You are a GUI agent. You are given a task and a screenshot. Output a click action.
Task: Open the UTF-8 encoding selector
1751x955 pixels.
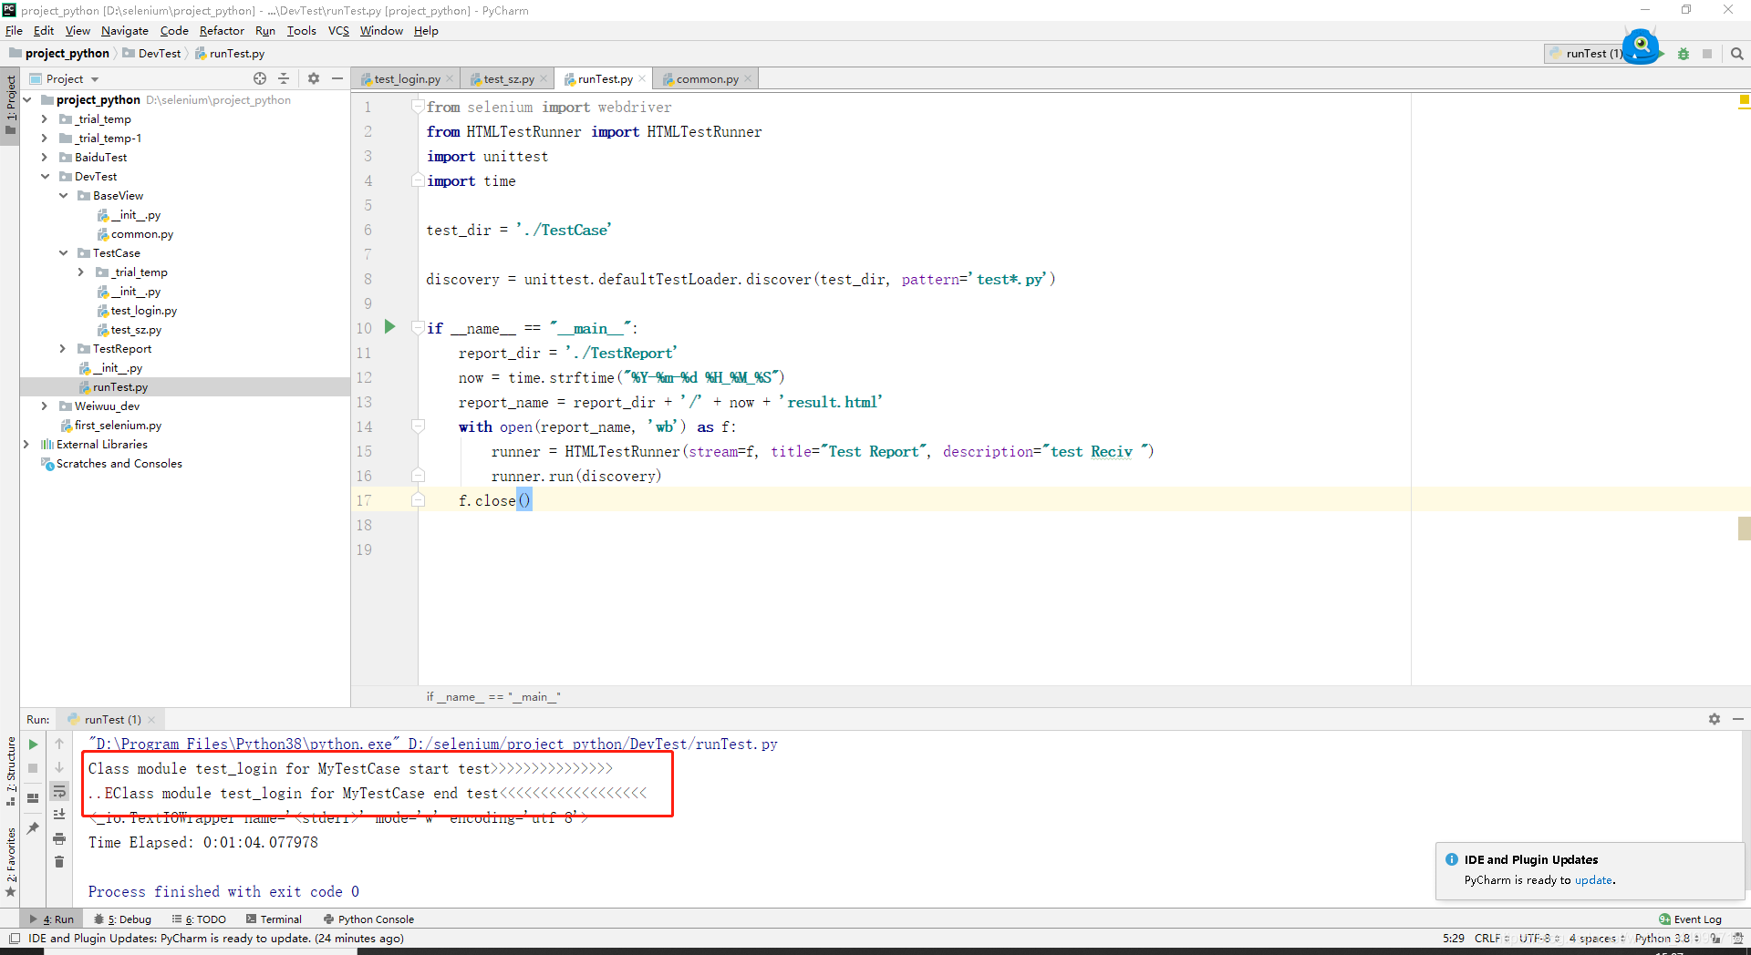pos(1539,939)
